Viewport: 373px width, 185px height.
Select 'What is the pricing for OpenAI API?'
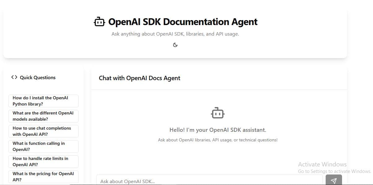(x=43, y=177)
